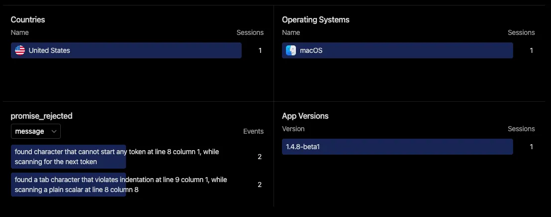Click the Name column header under Countries
This screenshot has width=551, height=217.
[20, 32]
